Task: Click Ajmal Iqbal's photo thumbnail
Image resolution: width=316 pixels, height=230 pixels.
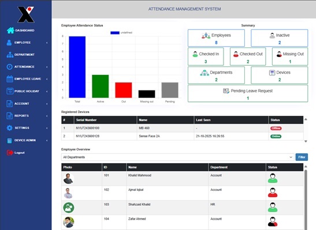Action: (x=68, y=193)
